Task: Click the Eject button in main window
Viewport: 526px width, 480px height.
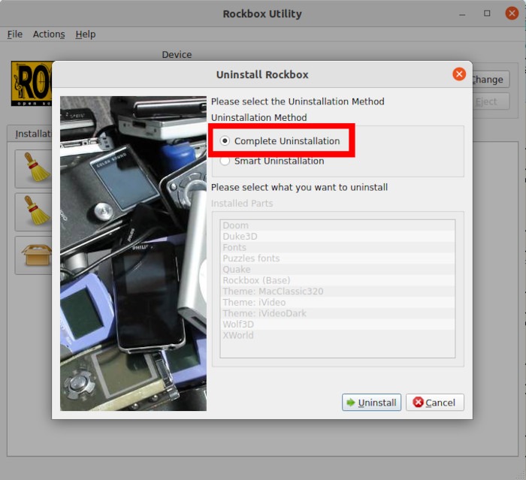Action: [x=491, y=101]
